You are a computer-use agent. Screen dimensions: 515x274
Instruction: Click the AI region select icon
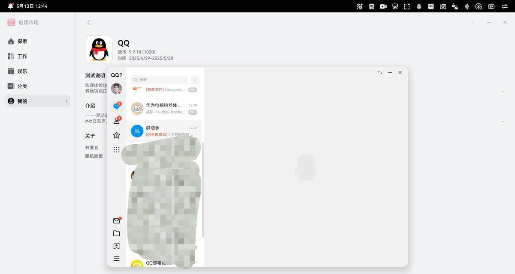[407, 6]
